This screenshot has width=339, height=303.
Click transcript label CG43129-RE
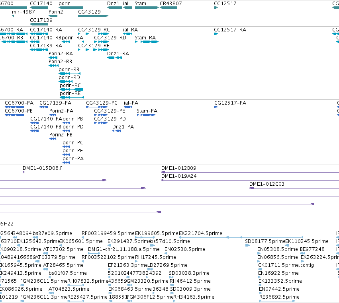pyautogui.click(x=94, y=46)
